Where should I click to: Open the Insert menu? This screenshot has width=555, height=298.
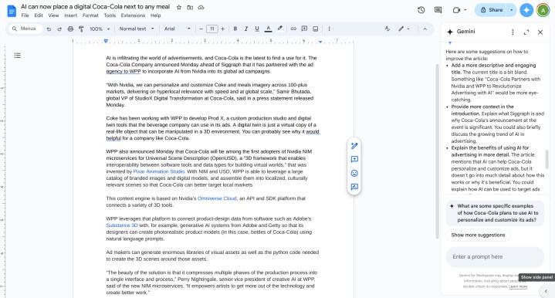pos(70,15)
